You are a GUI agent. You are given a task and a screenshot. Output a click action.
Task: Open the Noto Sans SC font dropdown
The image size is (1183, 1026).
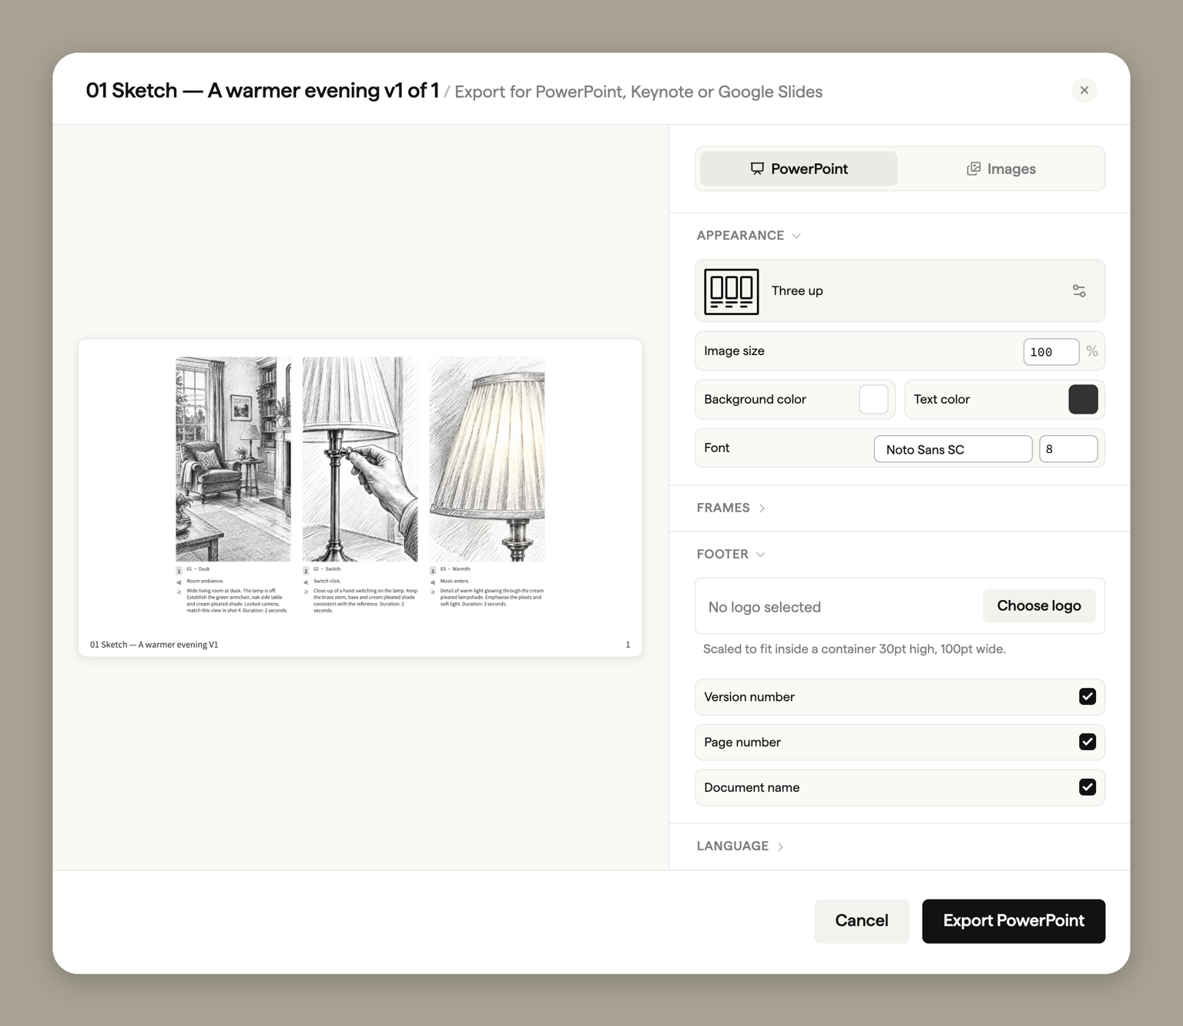pyautogui.click(x=953, y=449)
